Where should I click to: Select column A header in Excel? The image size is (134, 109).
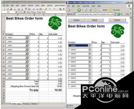tap(18, 15)
